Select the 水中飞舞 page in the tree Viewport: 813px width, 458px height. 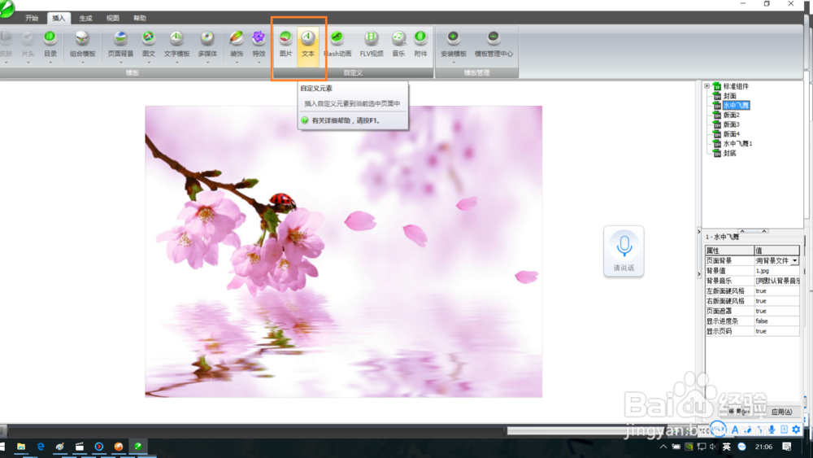[x=736, y=105]
